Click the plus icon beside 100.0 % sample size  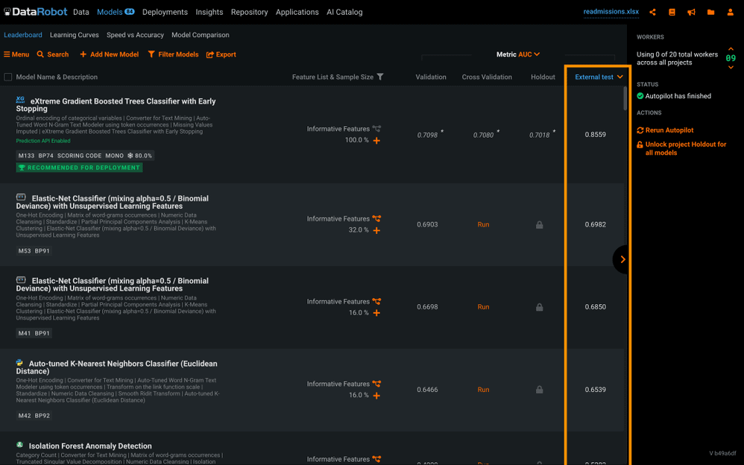(x=376, y=140)
